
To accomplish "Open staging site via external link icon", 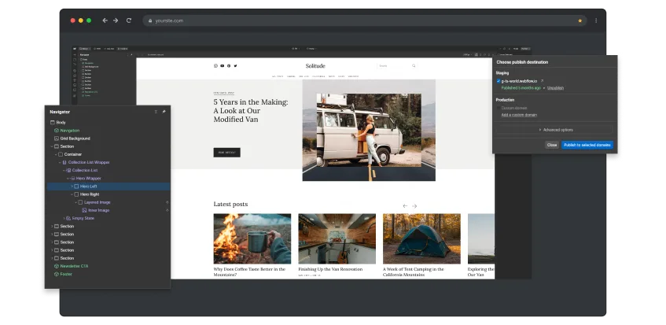I will (x=542, y=81).
